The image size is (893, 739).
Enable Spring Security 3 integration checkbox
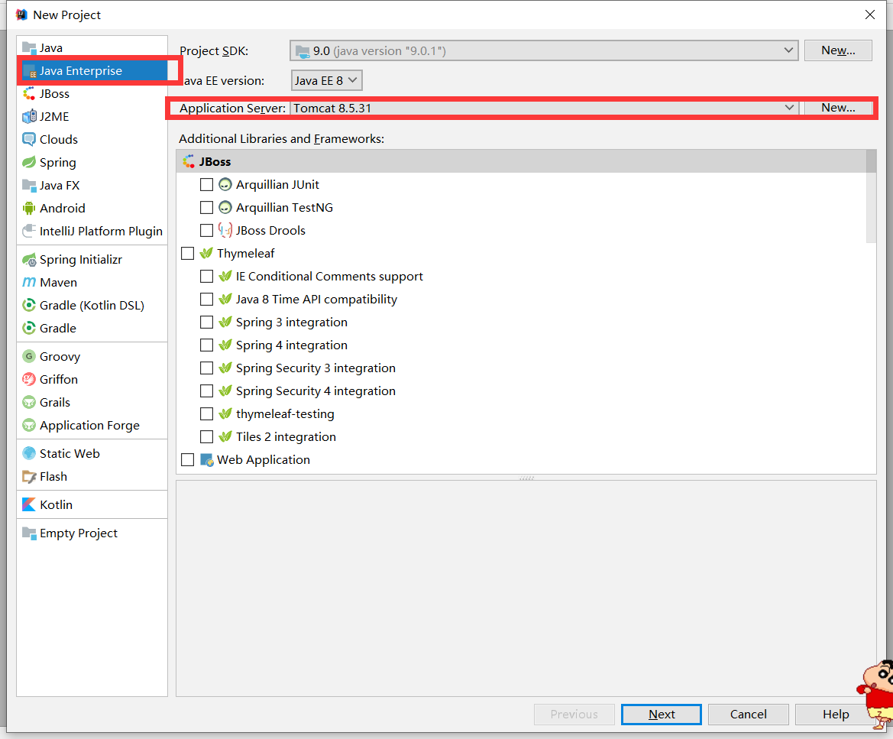[x=207, y=368]
